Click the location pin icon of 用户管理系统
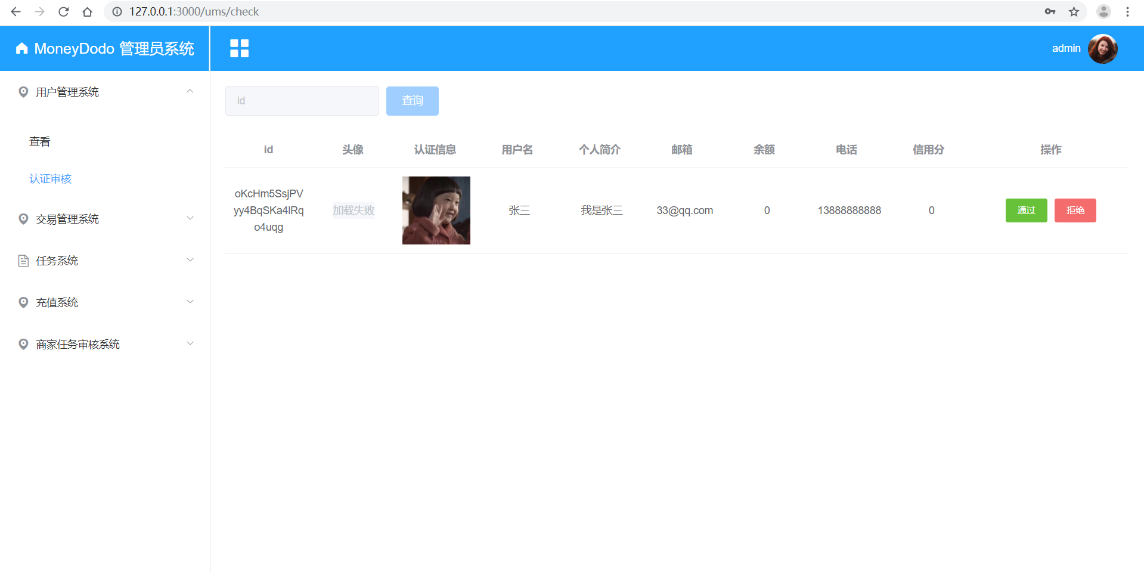The height and width of the screenshot is (573, 1144). click(23, 92)
